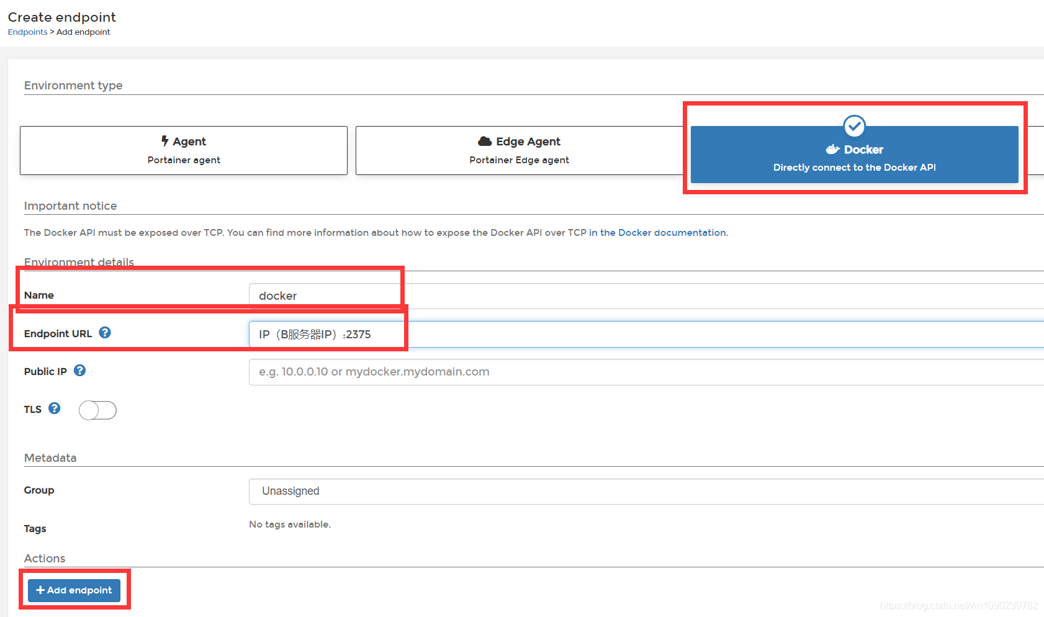Focus the Name input field
This screenshot has width=1044, height=617.
[646, 296]
